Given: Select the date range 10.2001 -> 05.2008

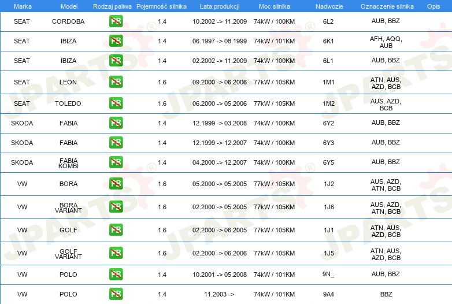Looking at the screenshot, I should pos(220,275).
